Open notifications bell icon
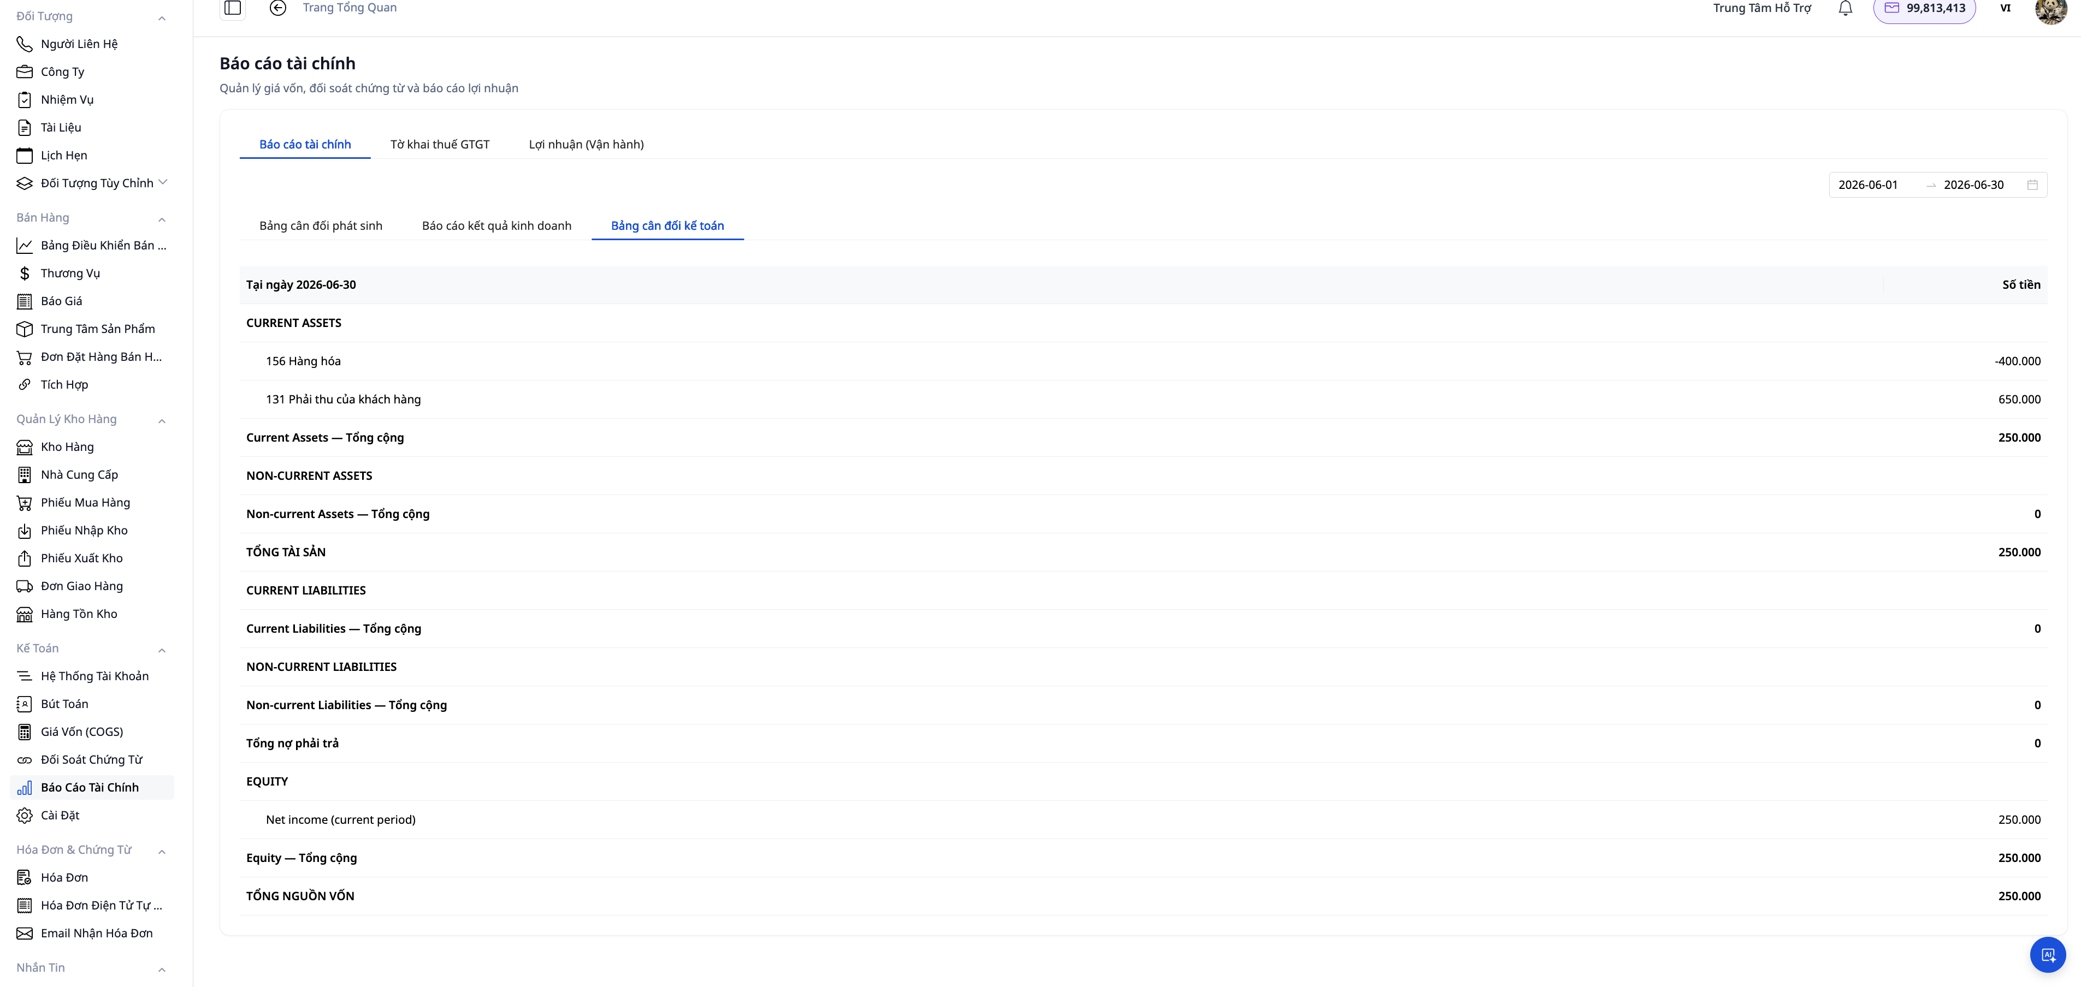This screenshot has height=987, width=2081. (1845, 8)
